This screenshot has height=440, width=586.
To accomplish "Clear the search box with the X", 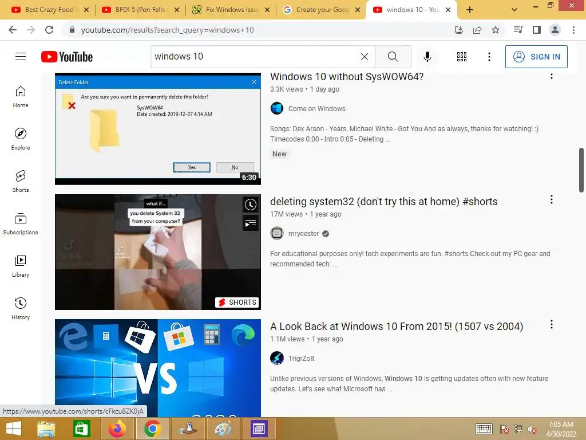I will pyautogui.click(x=365, y=57).
